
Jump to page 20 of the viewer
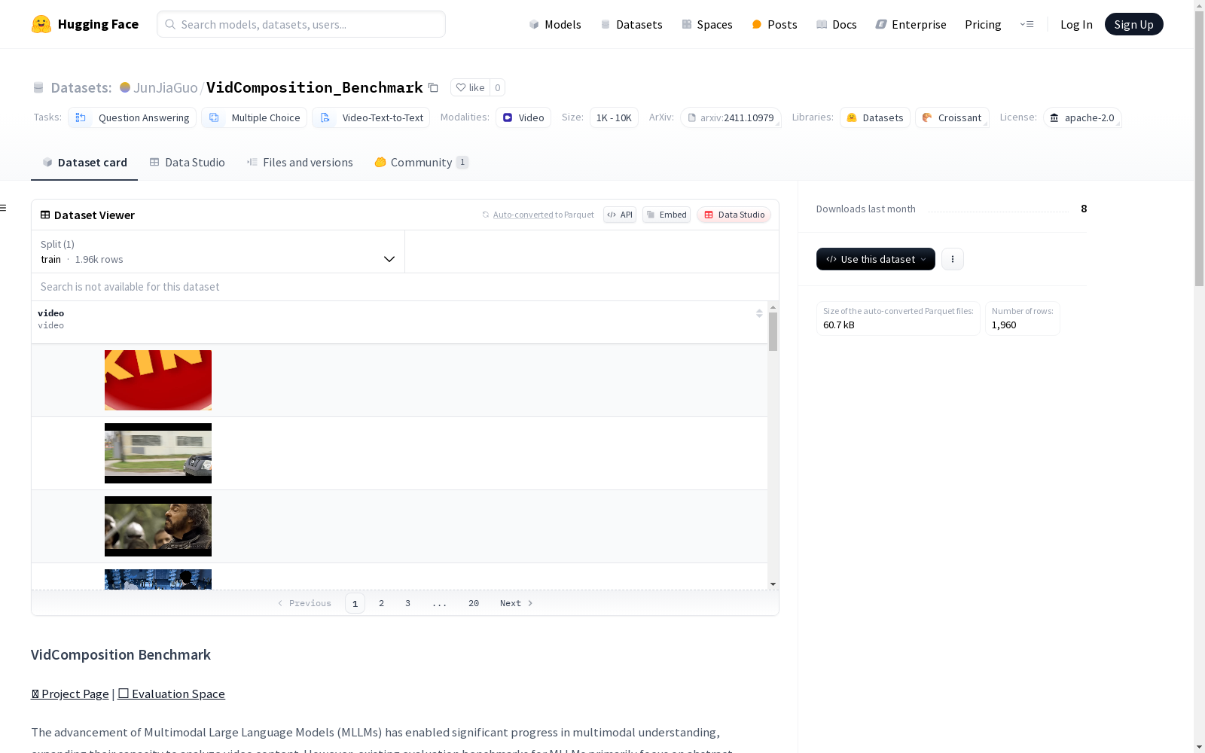click(x=474, y=603)
